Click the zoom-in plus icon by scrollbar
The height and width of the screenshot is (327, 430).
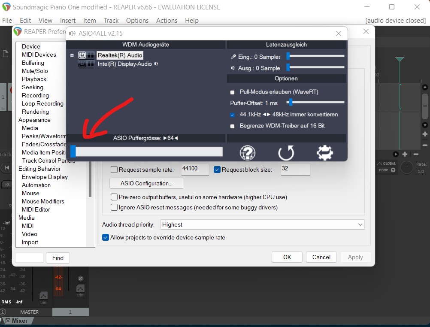405,154
